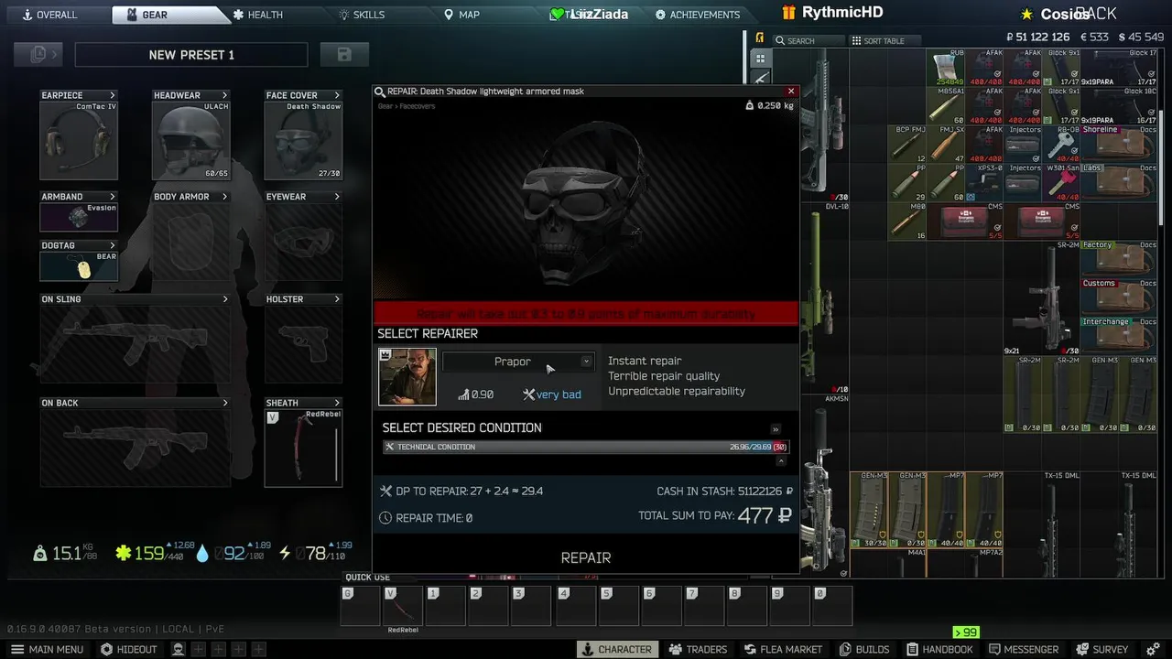Select the Factory documents case
This screenshot has width=1172, height=659.
click(x=1120, y=260)
